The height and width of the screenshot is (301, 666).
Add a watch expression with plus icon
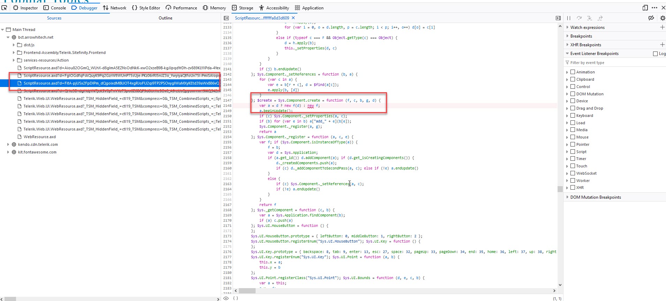(x=662, y=27)
